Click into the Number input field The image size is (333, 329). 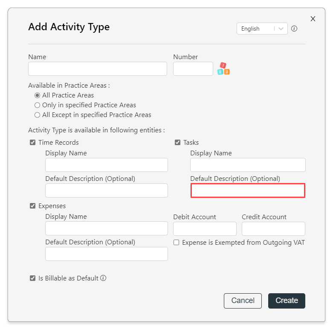click(x=193, y=69)
